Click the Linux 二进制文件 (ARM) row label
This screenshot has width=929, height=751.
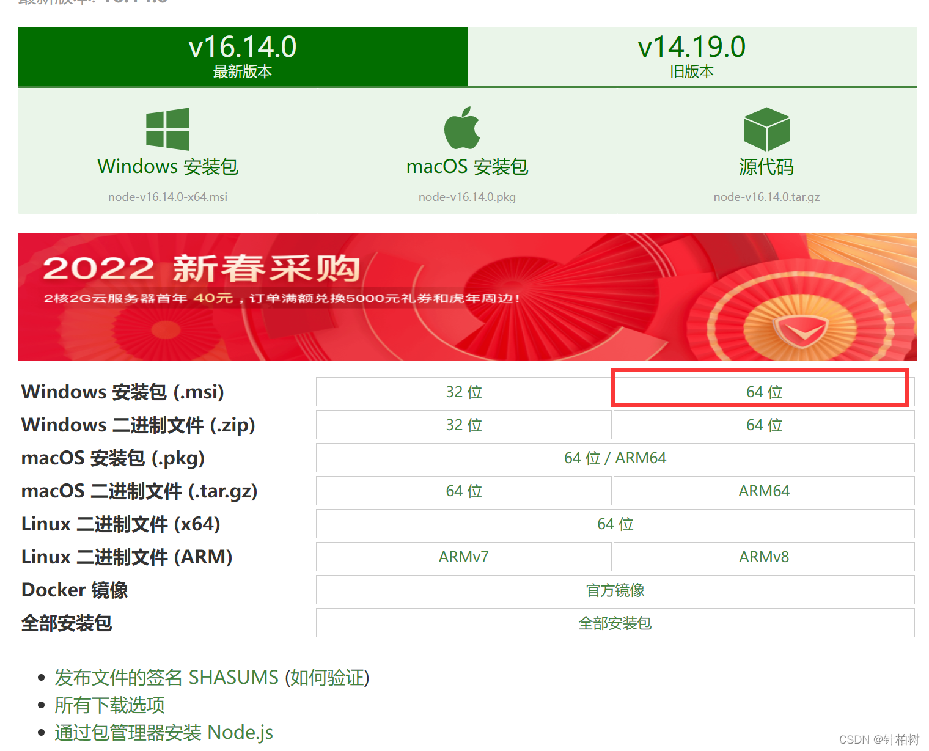pos(127,557)
